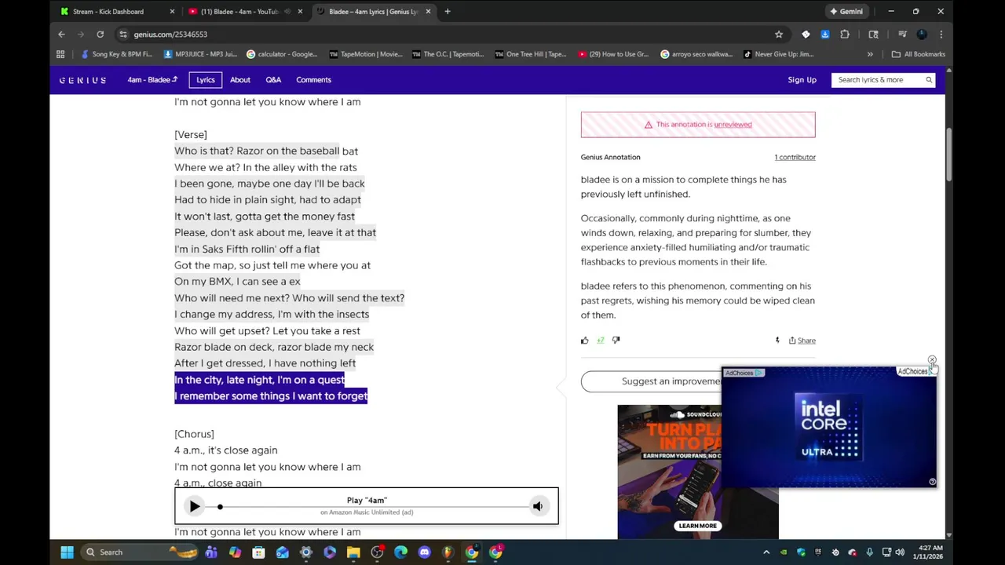Open the Lyrics tab
This screenshot has height=565, width=1005.
206,80
